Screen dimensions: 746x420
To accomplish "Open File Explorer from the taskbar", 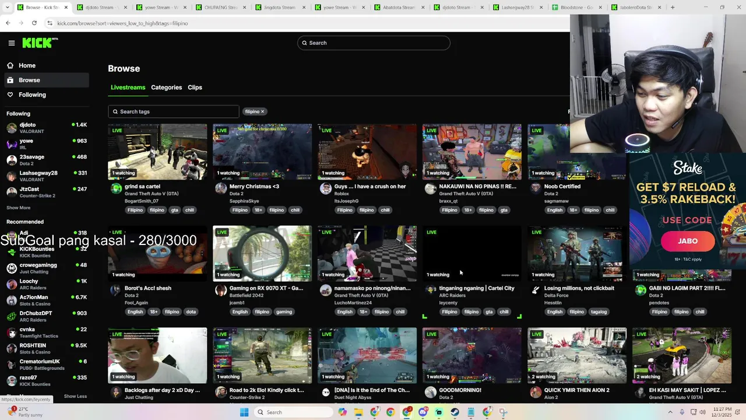I will point(358,412).
